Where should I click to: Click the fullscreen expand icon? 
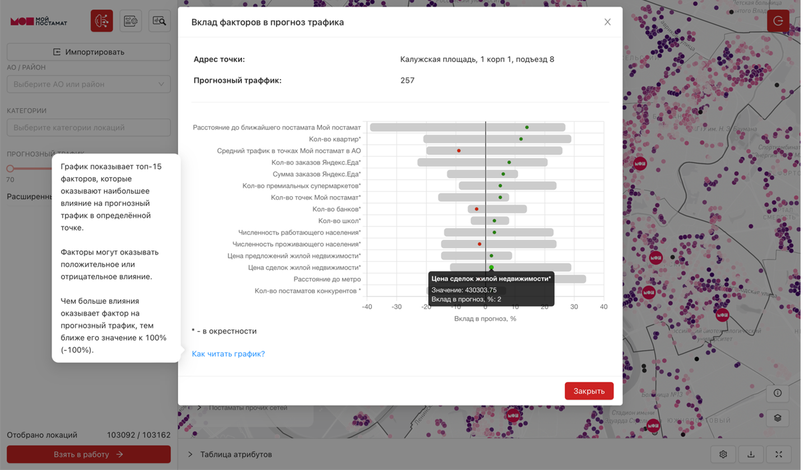pyautogui.click(x=779, y=454)
